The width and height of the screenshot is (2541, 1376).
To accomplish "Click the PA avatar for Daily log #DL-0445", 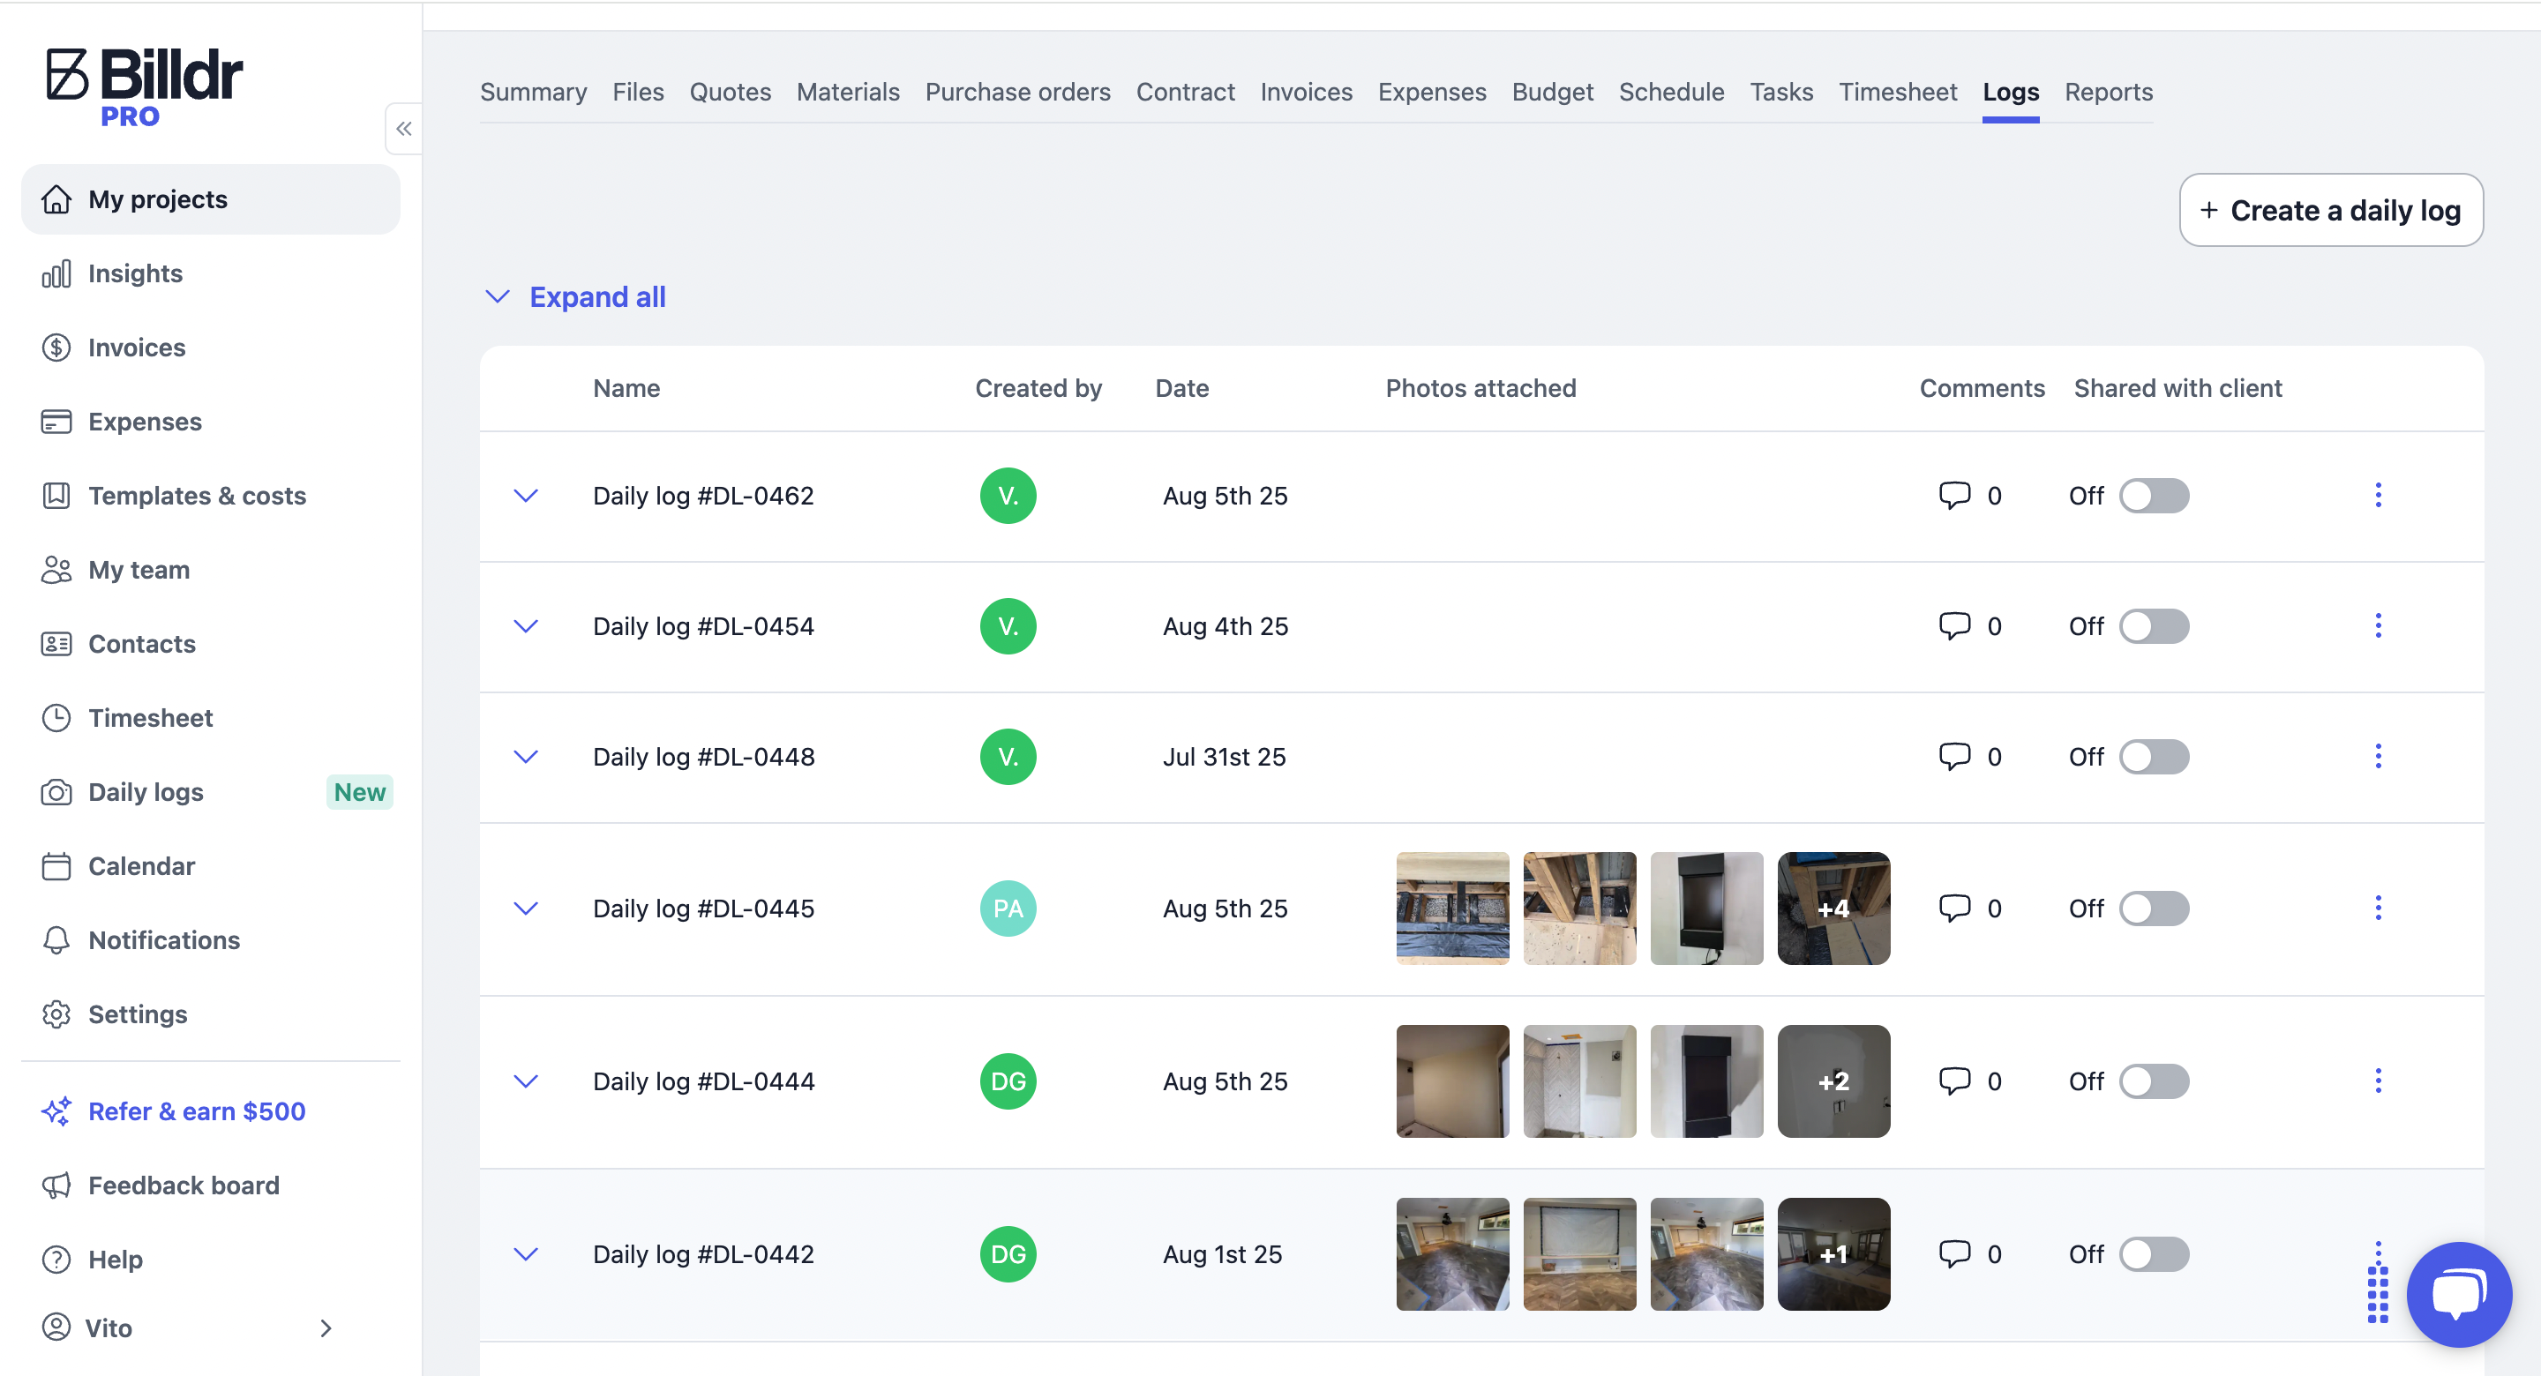I will pos(1007,908).
